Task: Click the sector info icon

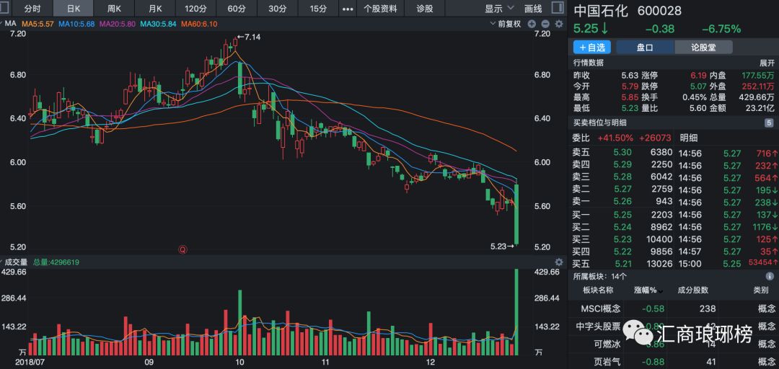Action: point(770,276)
